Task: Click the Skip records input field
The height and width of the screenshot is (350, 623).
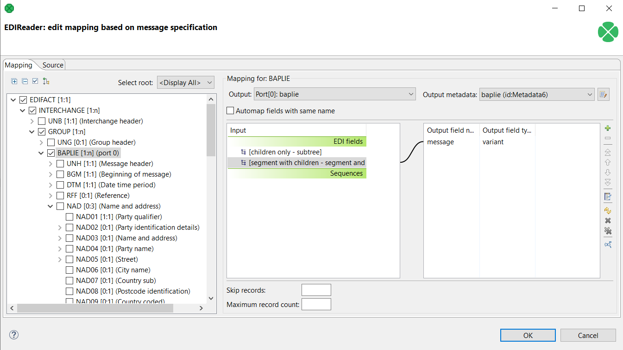Action: pyautogui.click(x=316, y=290)
